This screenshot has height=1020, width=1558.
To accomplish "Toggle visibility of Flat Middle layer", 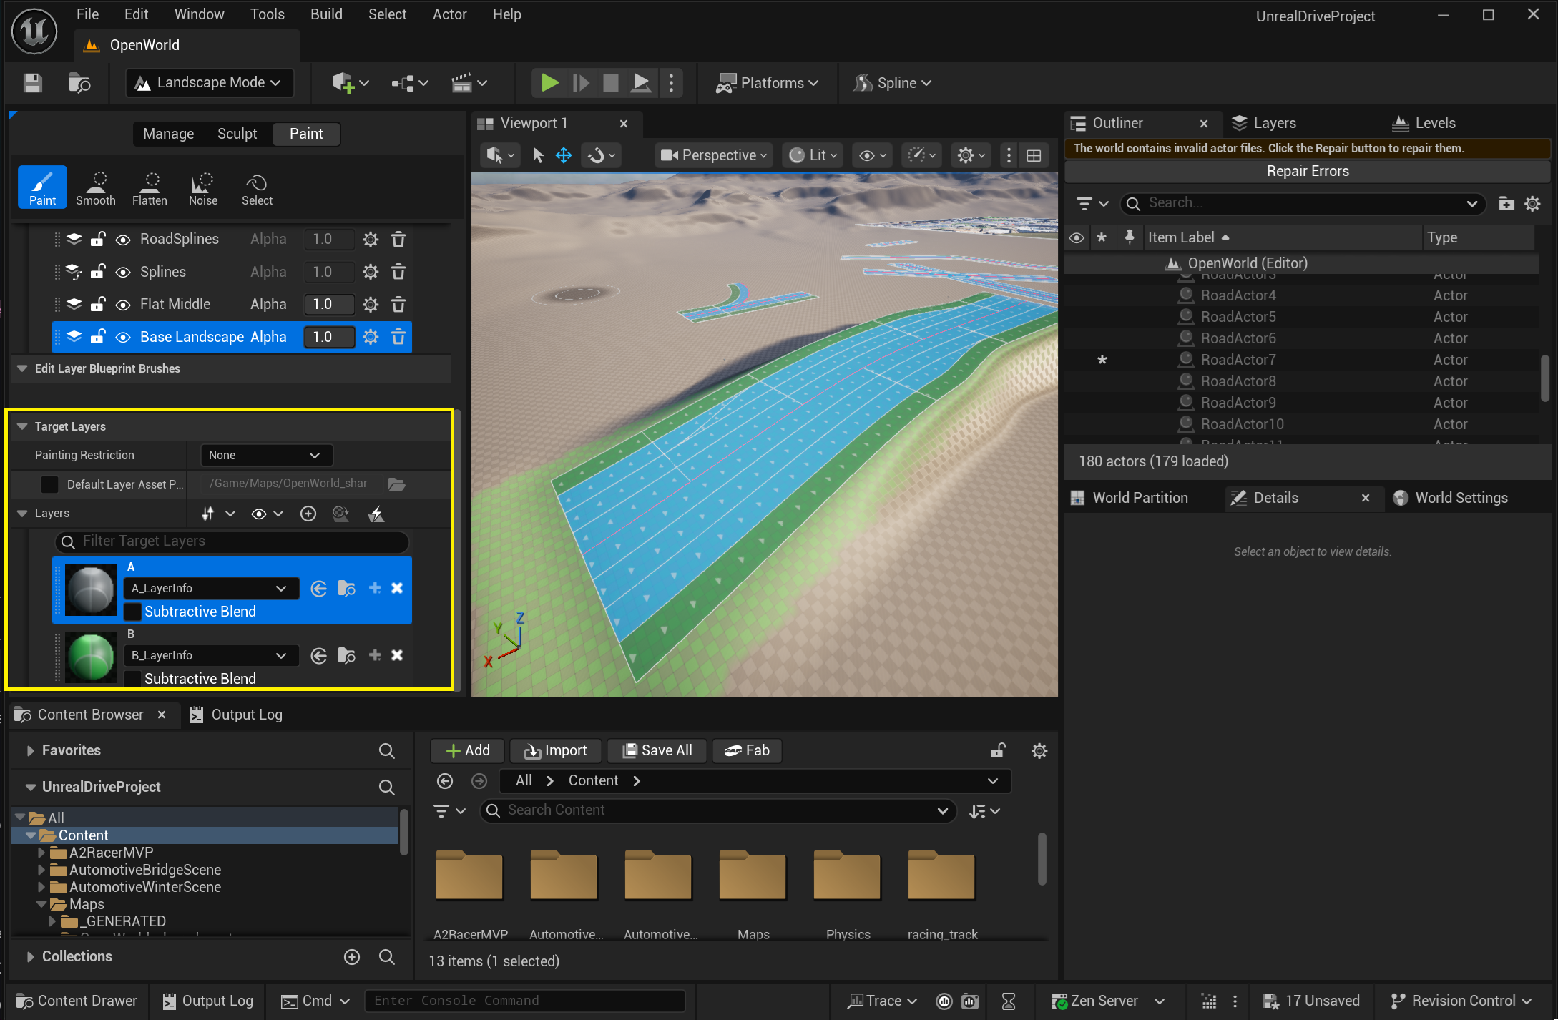I will pos(123,305).
